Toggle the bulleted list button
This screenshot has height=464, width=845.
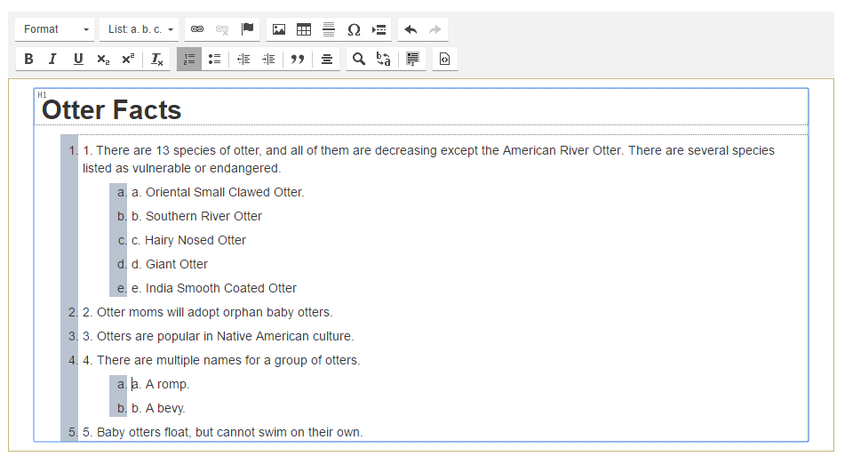pos(214,60)
